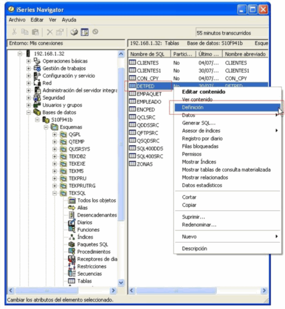The height and width of the screenshot is (309, 285).
Task: Sort by Nombre abreviado column header
Action: 245,54
